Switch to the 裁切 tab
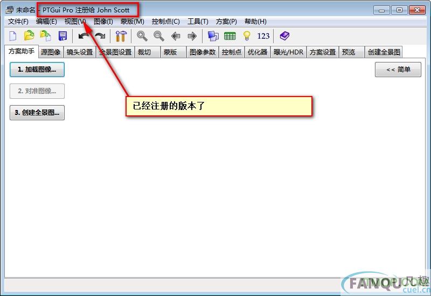 [x=147, y=52]
